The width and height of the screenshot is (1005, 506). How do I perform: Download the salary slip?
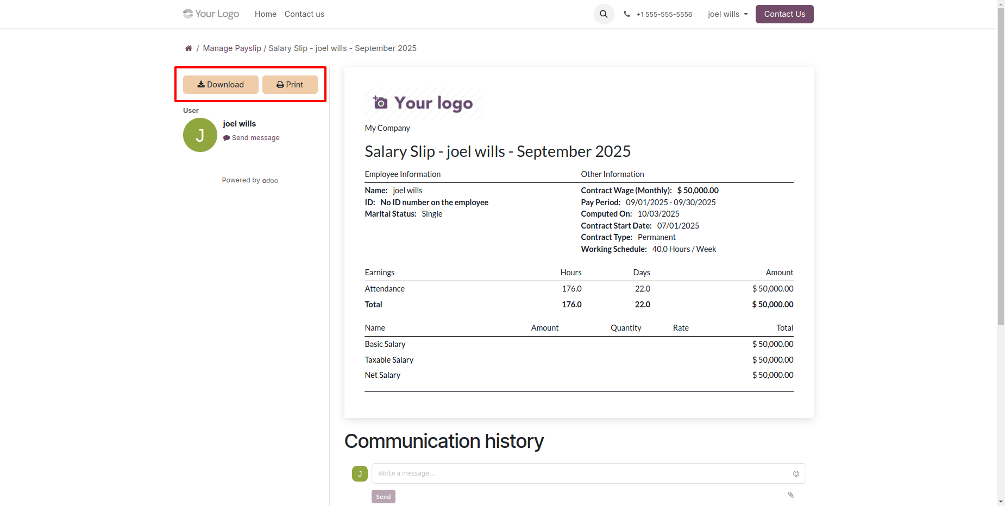[x=221, y=85]
